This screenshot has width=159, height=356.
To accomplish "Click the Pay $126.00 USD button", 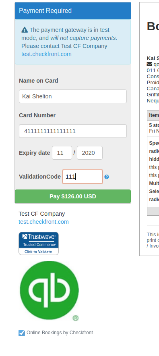I will (x=73, y=196).
